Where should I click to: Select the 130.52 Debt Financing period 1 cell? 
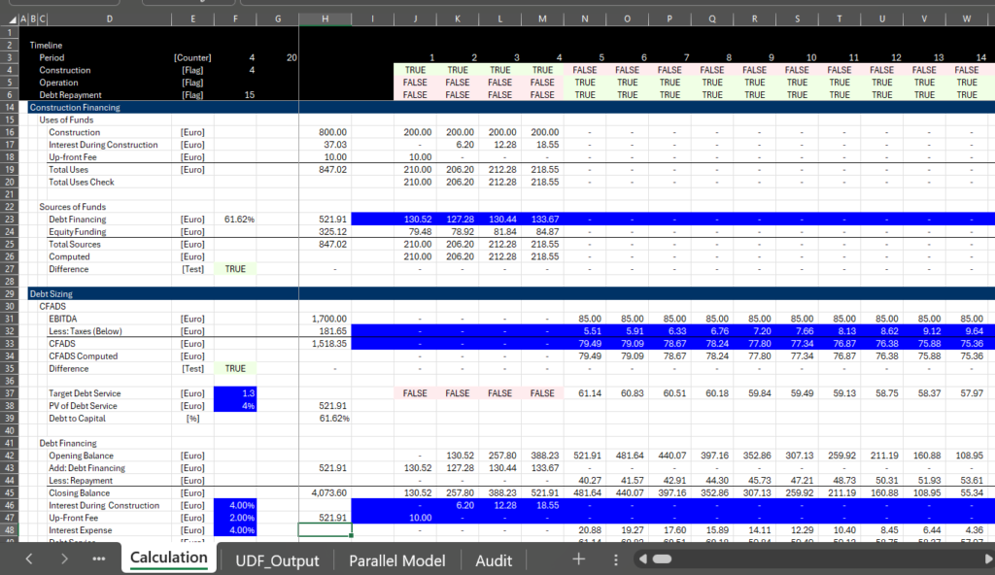coord(415,220)
